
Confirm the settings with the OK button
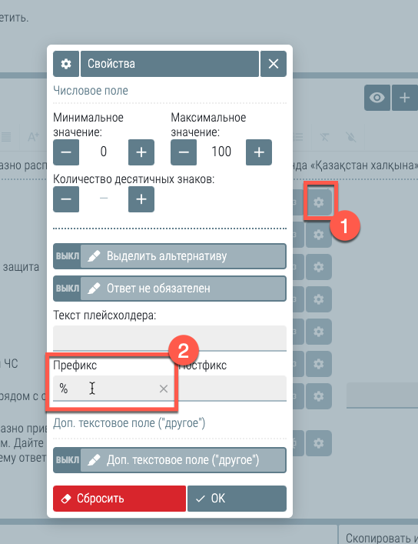237,499
